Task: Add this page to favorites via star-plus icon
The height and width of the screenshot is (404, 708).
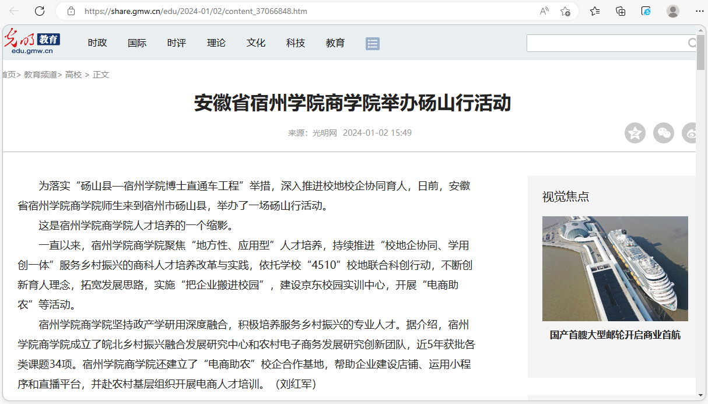Action: 565,11
